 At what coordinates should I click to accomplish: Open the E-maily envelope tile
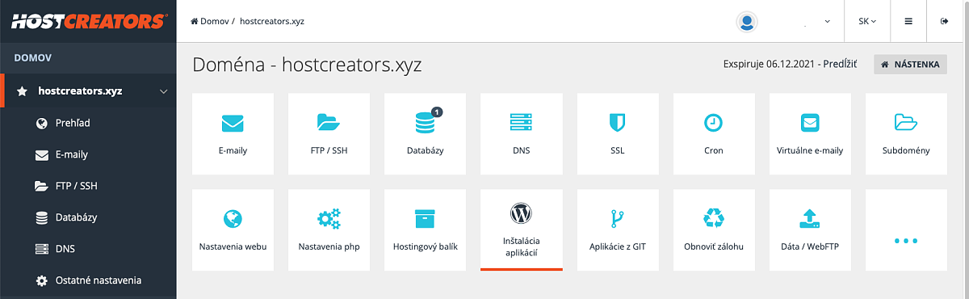(x=233, y=133)
